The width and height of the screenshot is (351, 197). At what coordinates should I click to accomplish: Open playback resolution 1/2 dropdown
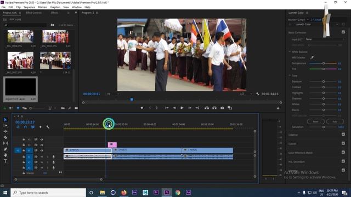click(245, 94)
